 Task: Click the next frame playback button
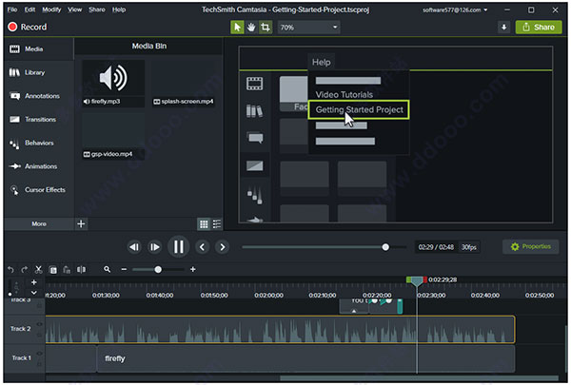point(155,247)
